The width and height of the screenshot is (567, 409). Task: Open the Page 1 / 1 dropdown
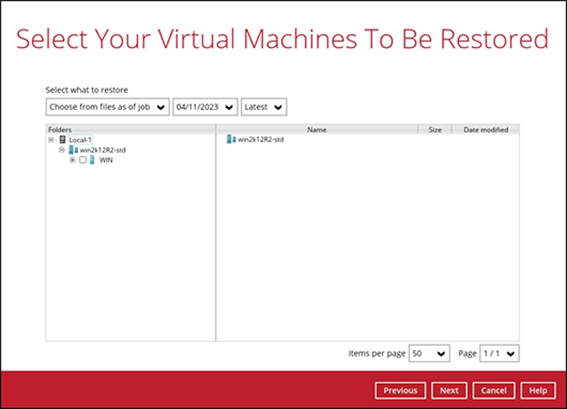[500, 354]
